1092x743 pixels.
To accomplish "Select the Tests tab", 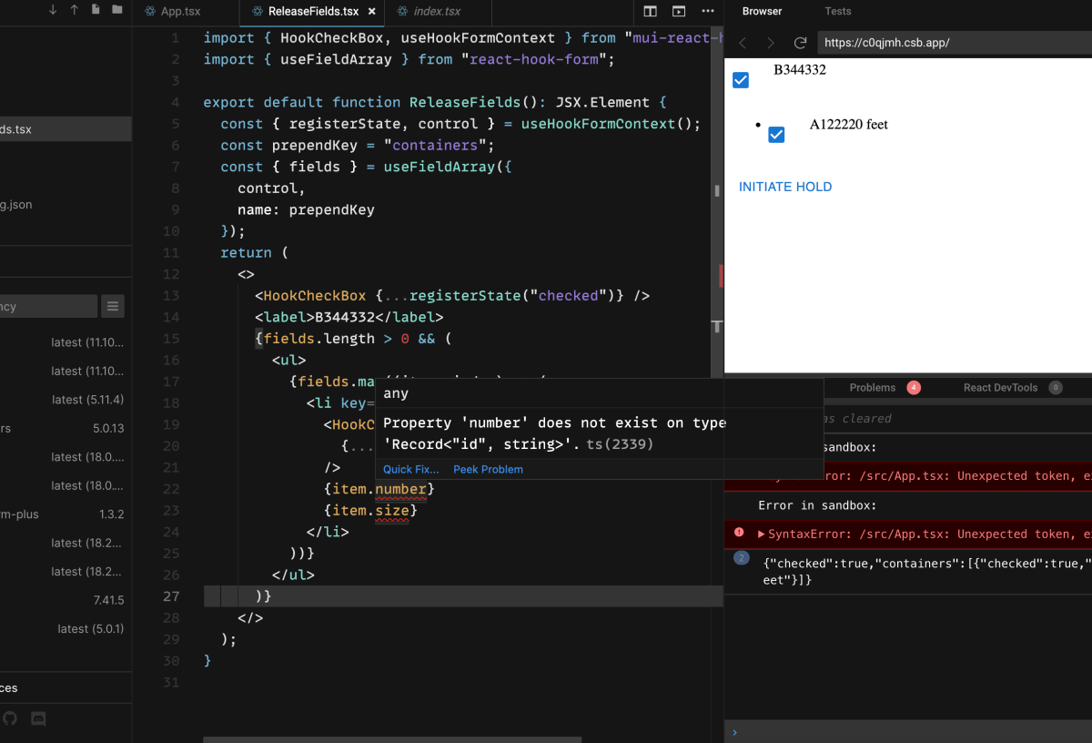I will click(x=837, y=11).
